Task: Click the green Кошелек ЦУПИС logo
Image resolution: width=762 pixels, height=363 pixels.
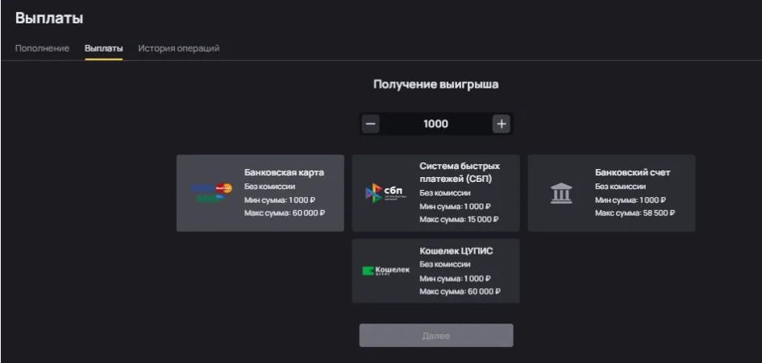Action: click(x=386, y=271)
